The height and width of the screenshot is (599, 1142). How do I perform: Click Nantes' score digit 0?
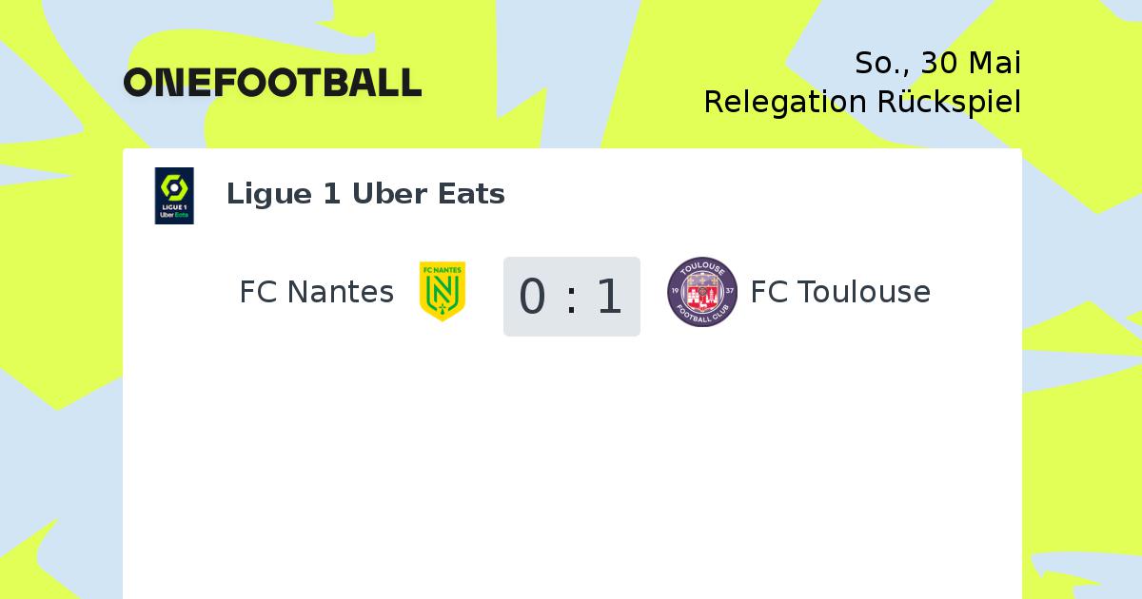click(533, 297)
